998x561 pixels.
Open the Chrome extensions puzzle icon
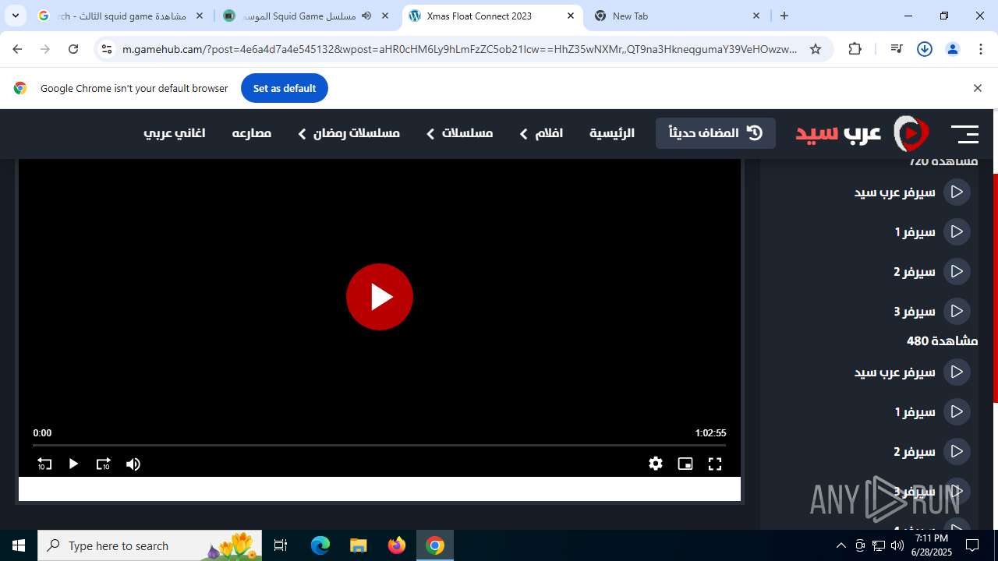(855, 49)
